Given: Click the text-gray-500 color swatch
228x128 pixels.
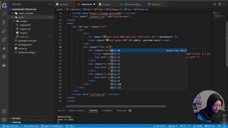Looking at the screenshot, I should coord(107,40).
